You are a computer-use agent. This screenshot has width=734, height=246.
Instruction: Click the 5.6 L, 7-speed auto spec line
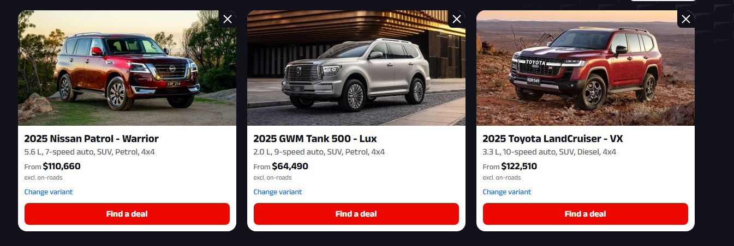click(x=89, y=152)
